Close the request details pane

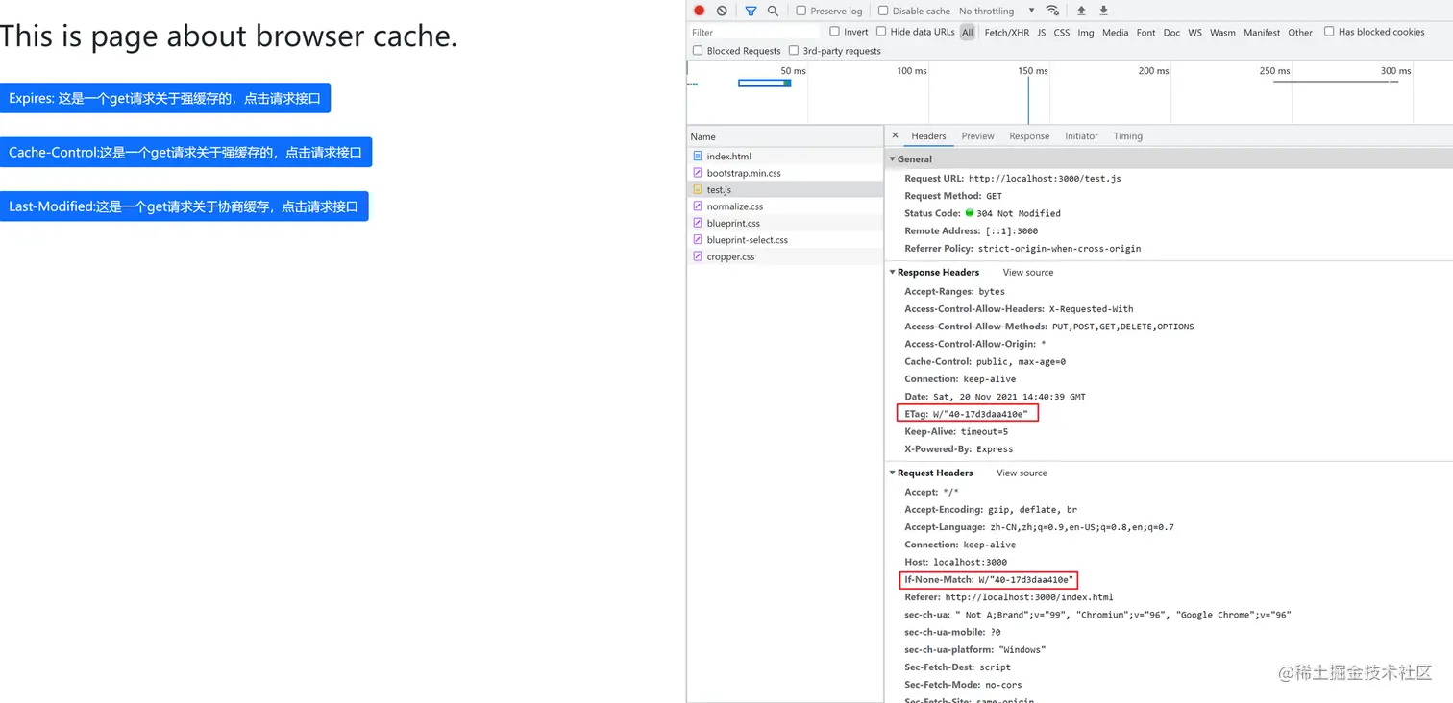[x=895, y=136]
